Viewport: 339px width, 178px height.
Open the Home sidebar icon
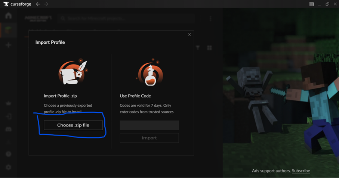(9, 16)
